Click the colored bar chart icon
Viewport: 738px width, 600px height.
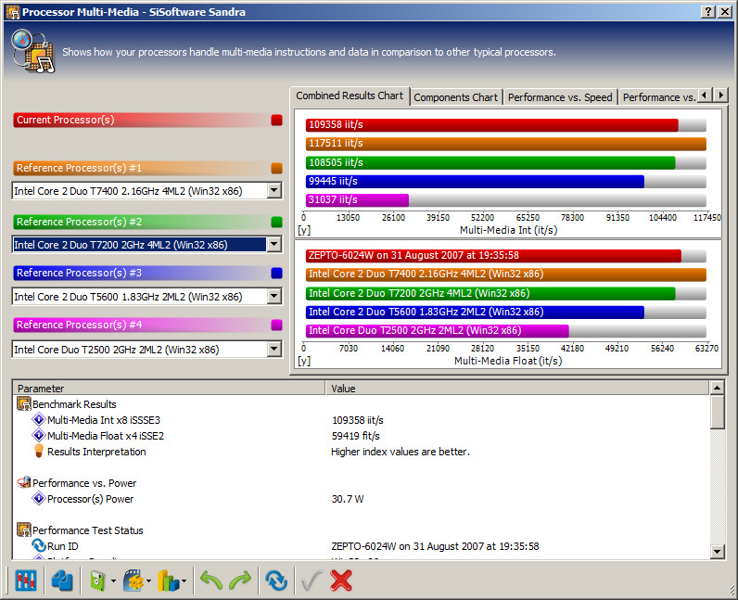(169, 581)
